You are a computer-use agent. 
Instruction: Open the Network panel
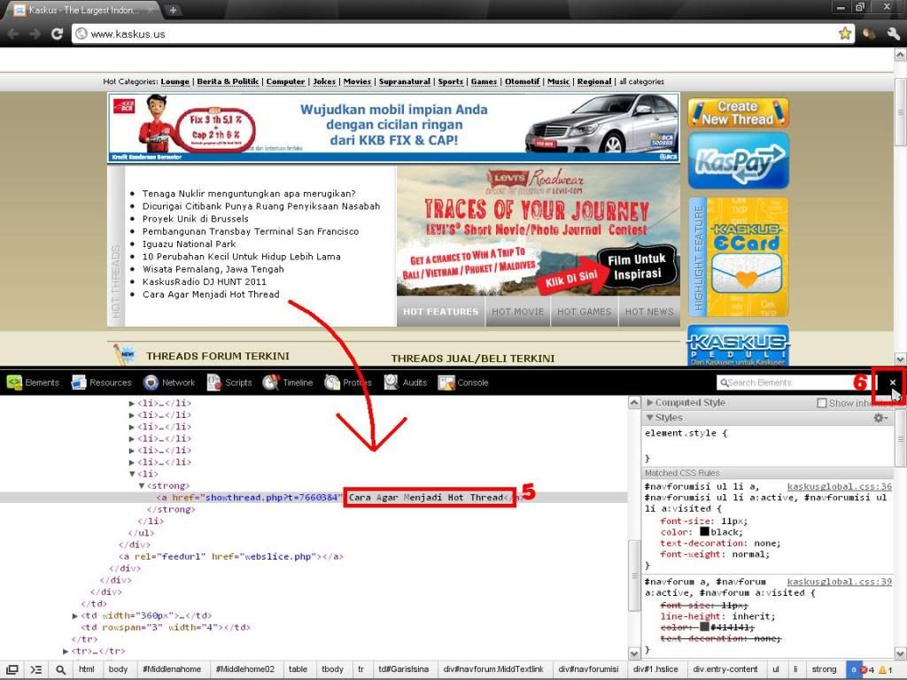click(169, 382)
